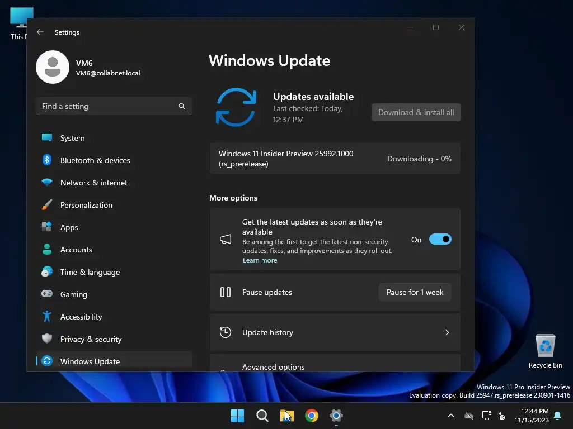Viewport: 573px width, 429px height.
Task: Open taskbar Search magnifier
Action: click(x=262, y=416)
